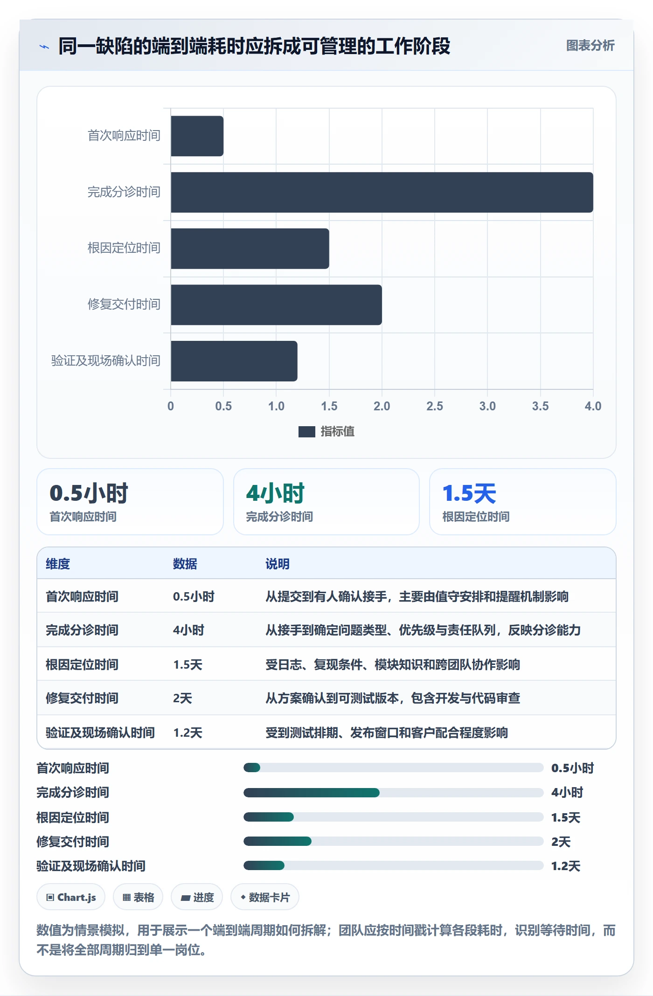
Task: Toggle the 指标值 legend label
Action: click(338, 432)
